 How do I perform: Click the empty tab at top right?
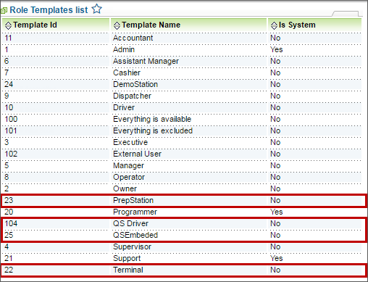click(x=346, y=14)
